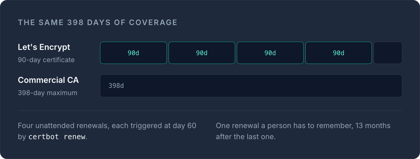
Task: Click the third 90d certificate segment
Action: coord(270,53)
